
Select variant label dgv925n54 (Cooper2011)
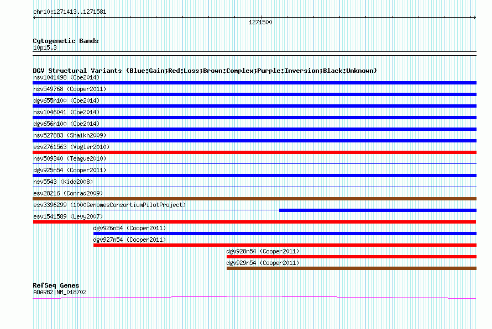coord(70,170)
